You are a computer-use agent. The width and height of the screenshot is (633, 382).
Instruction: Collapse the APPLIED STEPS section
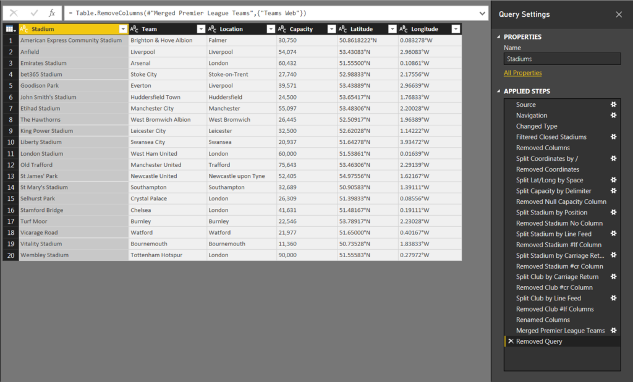(x=499, y=91)
